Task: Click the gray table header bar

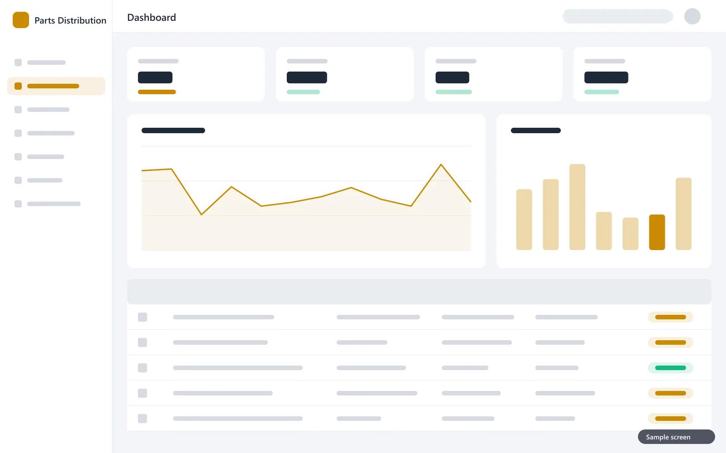Action: tap(419, 292)
